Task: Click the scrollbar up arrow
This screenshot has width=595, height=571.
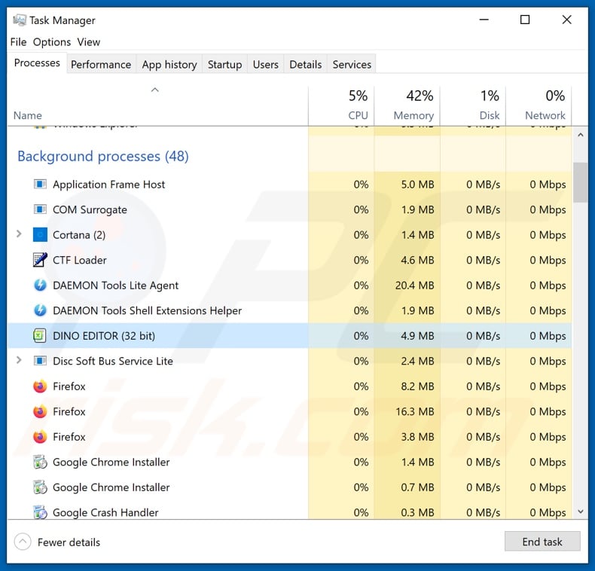Action: 580,135
